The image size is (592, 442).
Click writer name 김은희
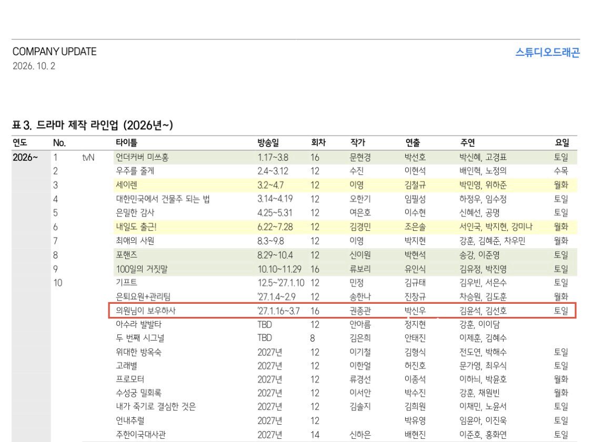click(x=360, y=338)
